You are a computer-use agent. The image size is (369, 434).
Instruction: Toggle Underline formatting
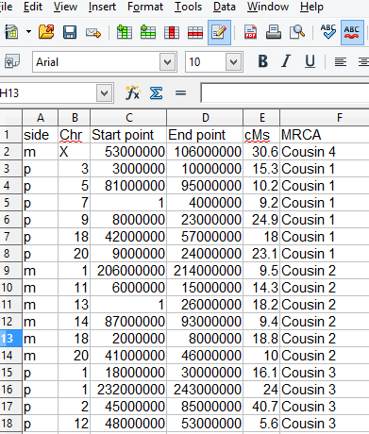point(310,61)
